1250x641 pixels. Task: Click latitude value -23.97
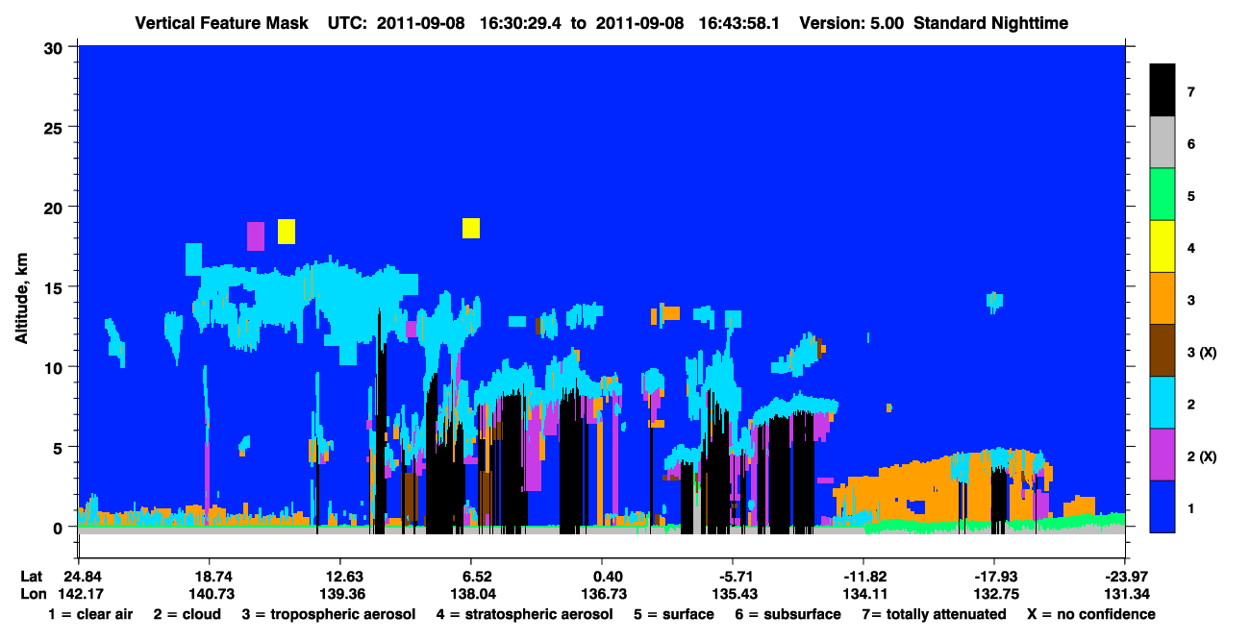1125,577
